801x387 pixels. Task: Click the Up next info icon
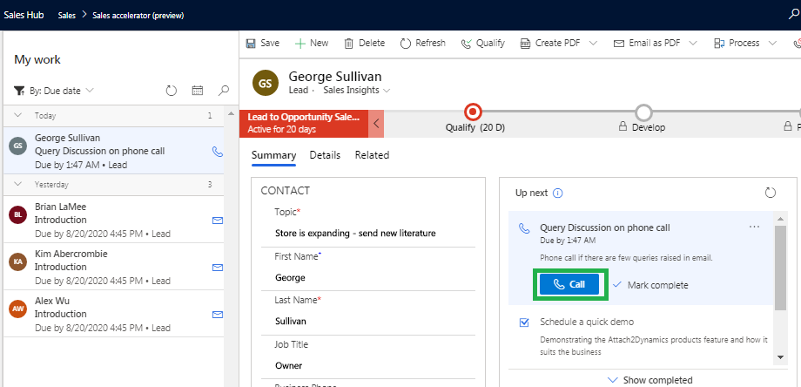[558, 193]
